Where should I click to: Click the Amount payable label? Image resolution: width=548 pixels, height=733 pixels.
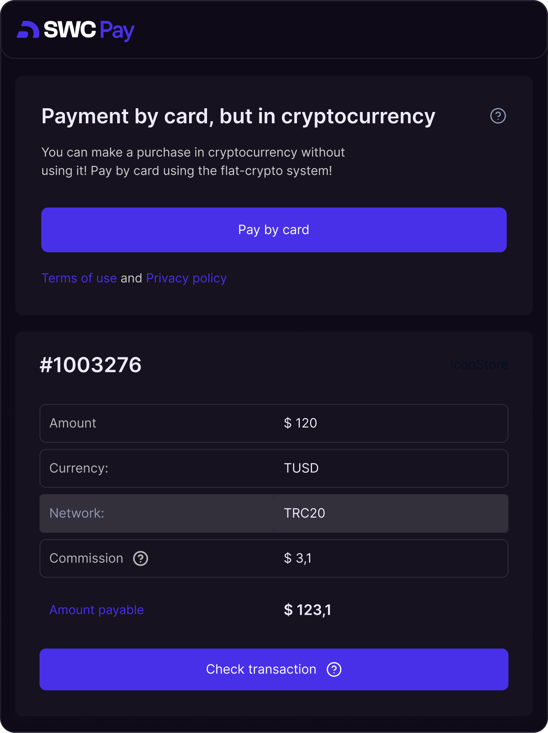(x=97, y=610)
